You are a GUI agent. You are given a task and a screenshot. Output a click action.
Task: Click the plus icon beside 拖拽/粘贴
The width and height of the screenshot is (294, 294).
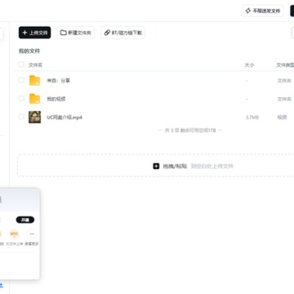pos(156,166)
